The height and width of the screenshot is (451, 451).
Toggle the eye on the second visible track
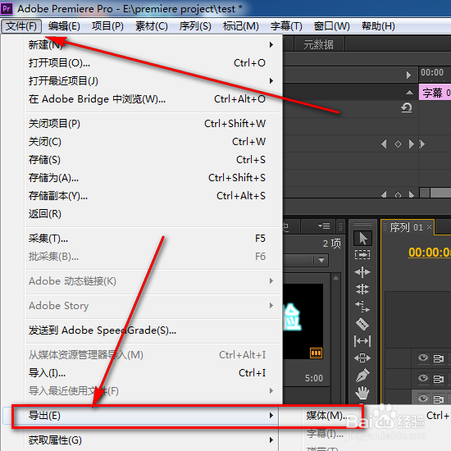tap(423, 378)
